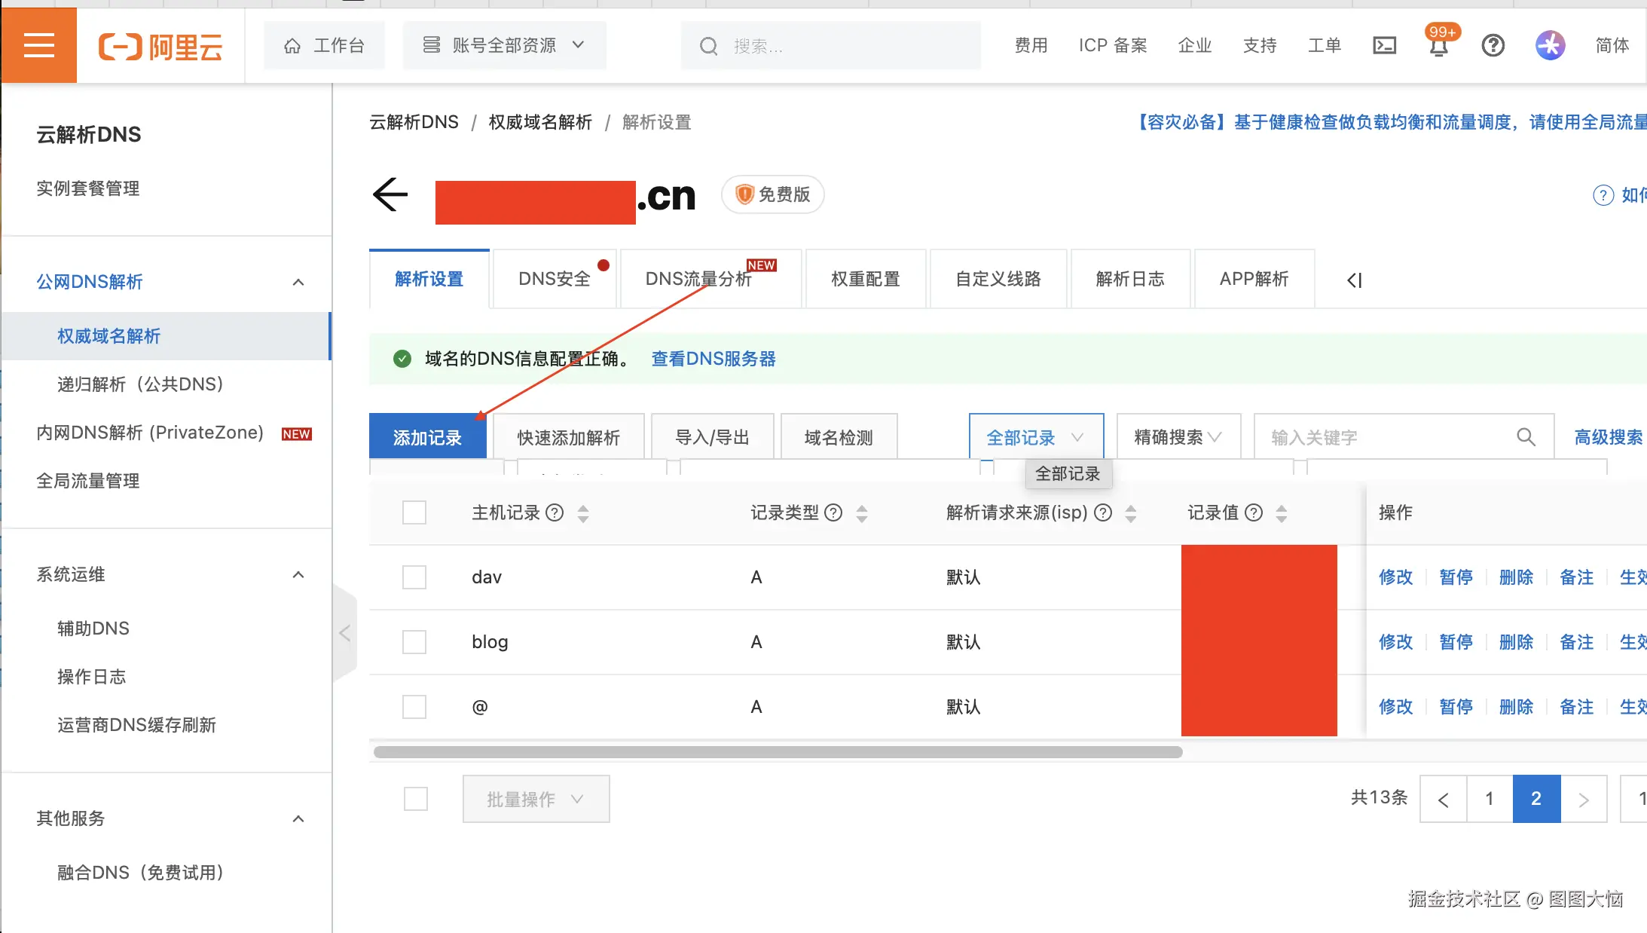Open the 全部记录 filter dropdown
This screenshot has width=1647, height=933.
(1035, 436)
